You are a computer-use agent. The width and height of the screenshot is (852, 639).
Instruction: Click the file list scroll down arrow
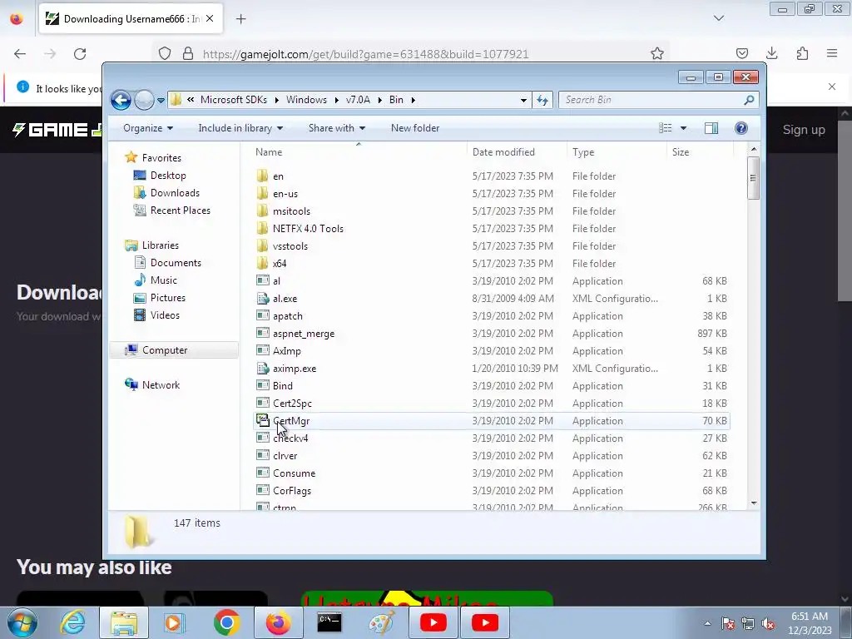[753, 503]
